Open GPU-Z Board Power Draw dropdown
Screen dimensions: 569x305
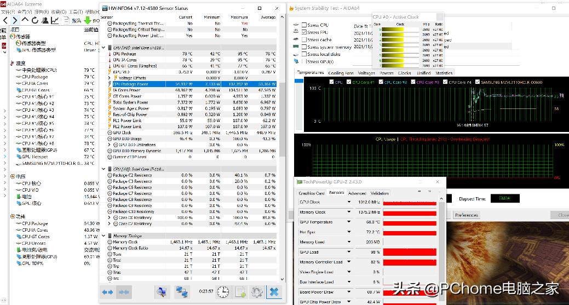pyautogui.click(x=349, y=292)
